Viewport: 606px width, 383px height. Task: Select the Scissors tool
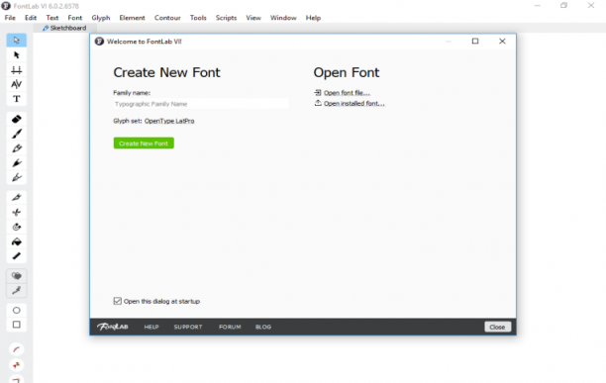click(x=16, y=212)
